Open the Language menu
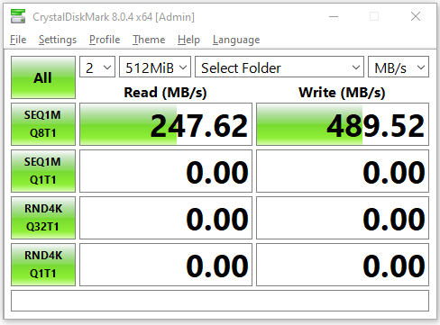Screen dimensions: 440x325 (236, 40)
